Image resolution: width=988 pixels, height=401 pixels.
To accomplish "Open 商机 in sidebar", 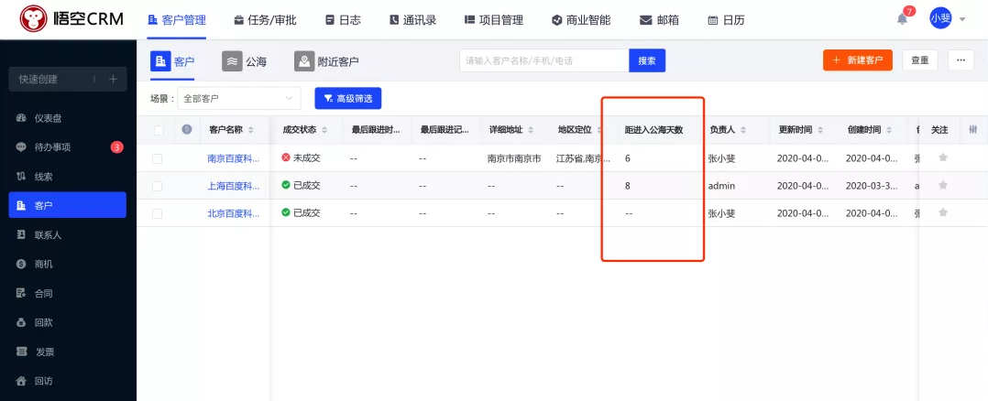I will click(68, 264).
